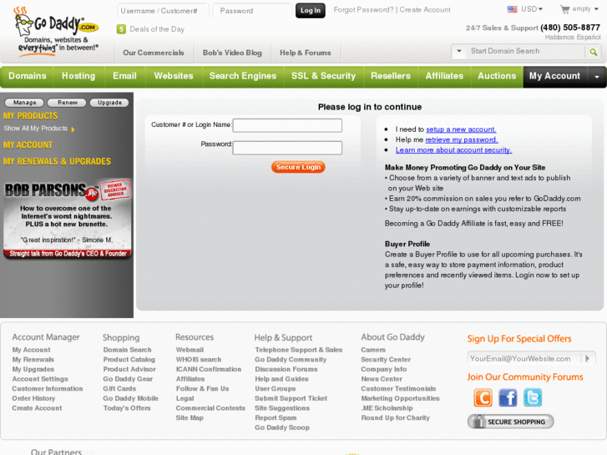Focus the login form Password field
607x455 pixels.
(287, 148)
